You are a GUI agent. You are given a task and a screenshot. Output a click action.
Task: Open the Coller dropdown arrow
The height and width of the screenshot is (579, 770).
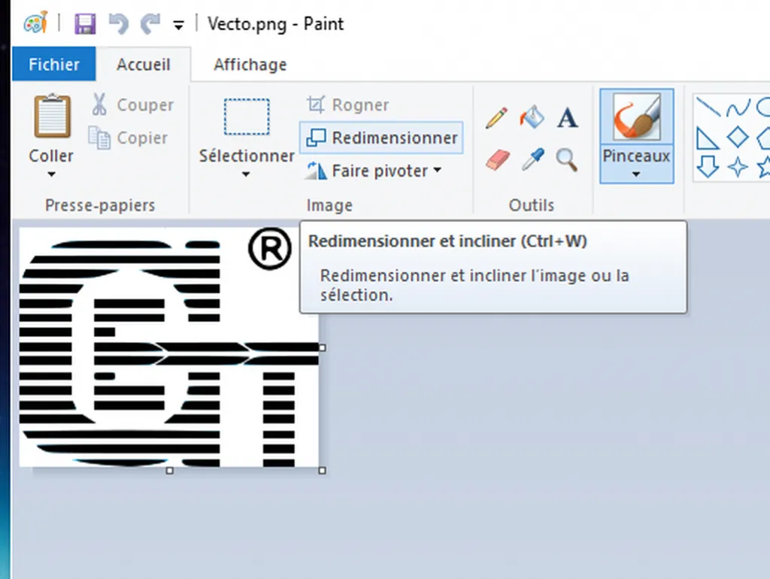[x=52, y=174]
